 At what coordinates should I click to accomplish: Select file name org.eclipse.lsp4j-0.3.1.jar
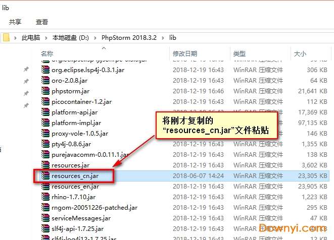coord(88,70)
